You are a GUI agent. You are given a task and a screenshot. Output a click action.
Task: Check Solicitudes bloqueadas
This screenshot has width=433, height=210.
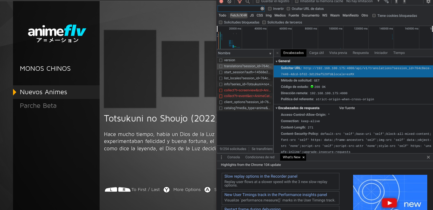click(x=221, y=22)
